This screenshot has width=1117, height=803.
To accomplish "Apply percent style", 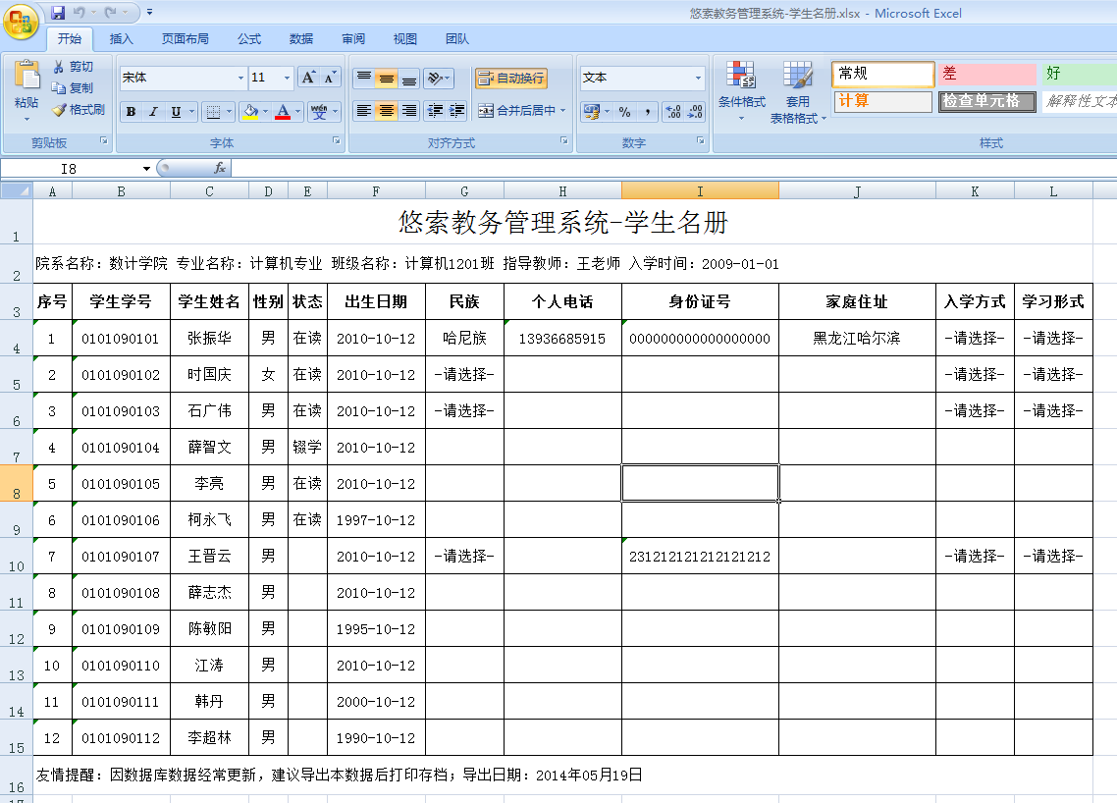I will [624, 111].
